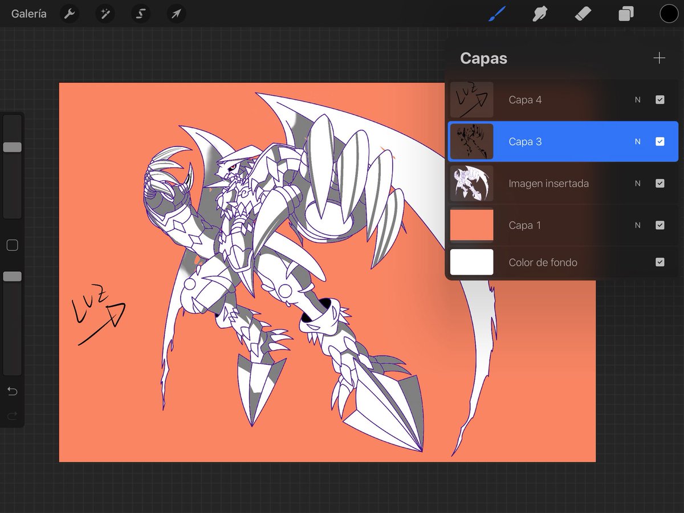Adjust the brush opacity slider
Image resolution: width=684 pixels, height=513 pixels.
(x=12, y=276)
